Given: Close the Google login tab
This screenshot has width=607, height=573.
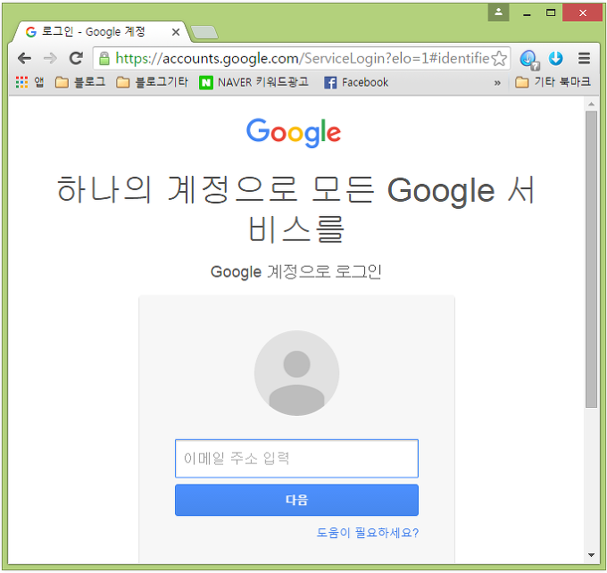Looking at the screenshot, I should 175,32.
